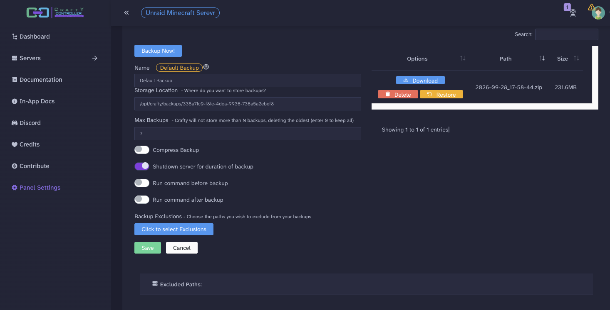Collapse sidebar with double chevron icon

pos(126,13)
